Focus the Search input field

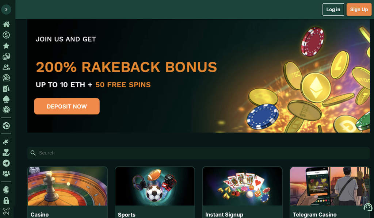point(198,153)
